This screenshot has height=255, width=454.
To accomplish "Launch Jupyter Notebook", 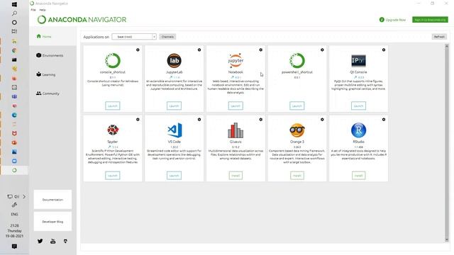I will 236,106.
